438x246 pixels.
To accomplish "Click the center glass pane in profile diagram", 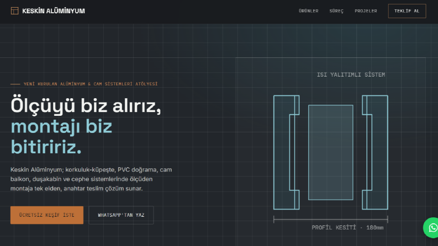I will [x=331, y=153].
